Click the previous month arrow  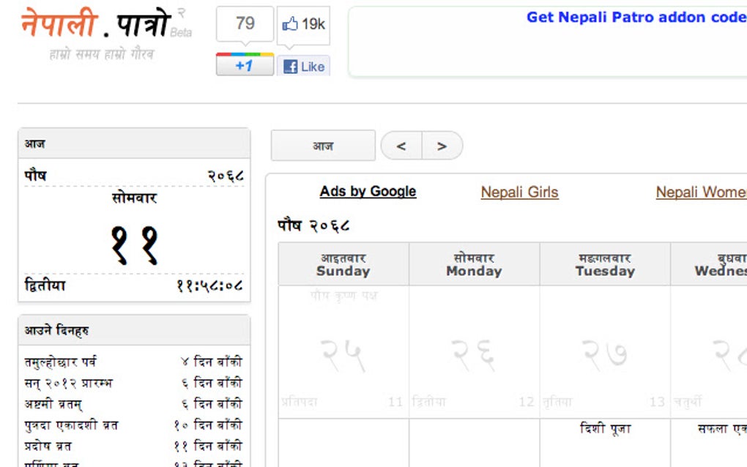tap(400, 146)
